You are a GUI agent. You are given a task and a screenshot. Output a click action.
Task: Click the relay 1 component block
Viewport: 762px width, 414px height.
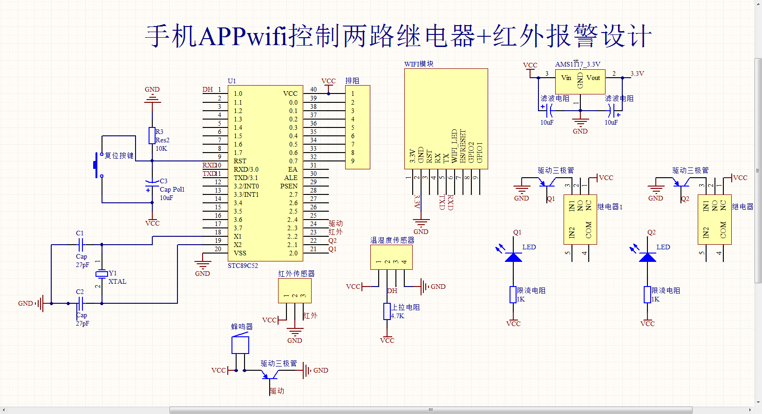click(580, 220)
